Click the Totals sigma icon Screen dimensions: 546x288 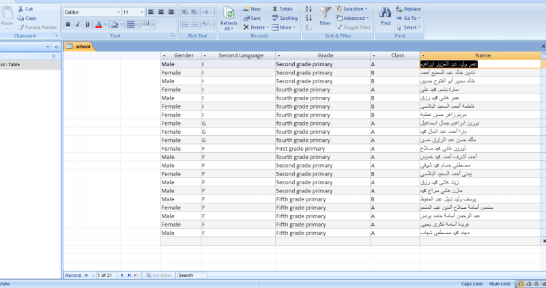275,9
